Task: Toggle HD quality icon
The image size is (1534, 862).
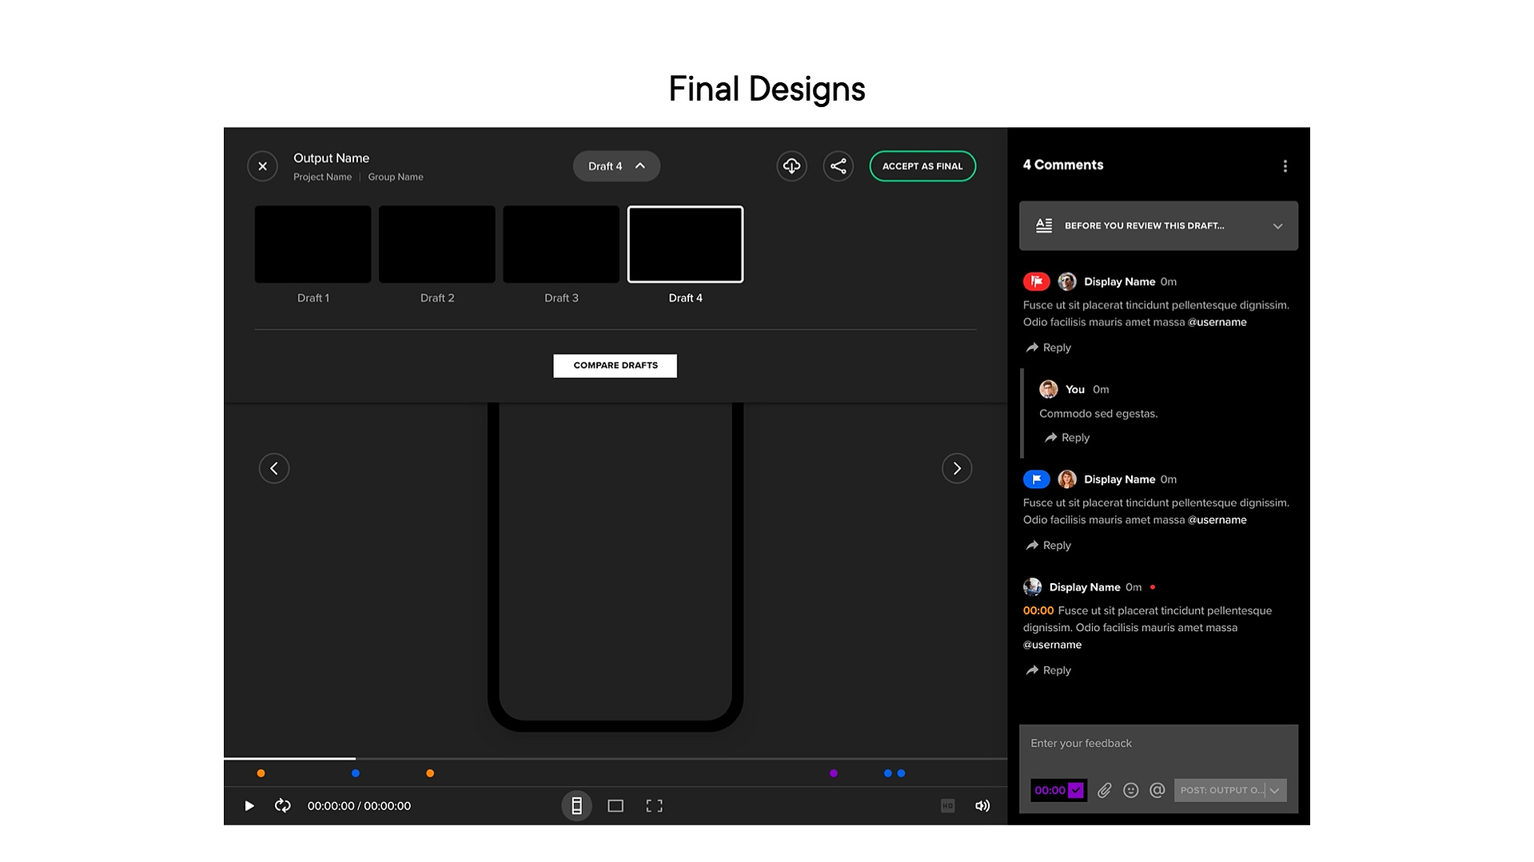Action: [x=948, y=806]
